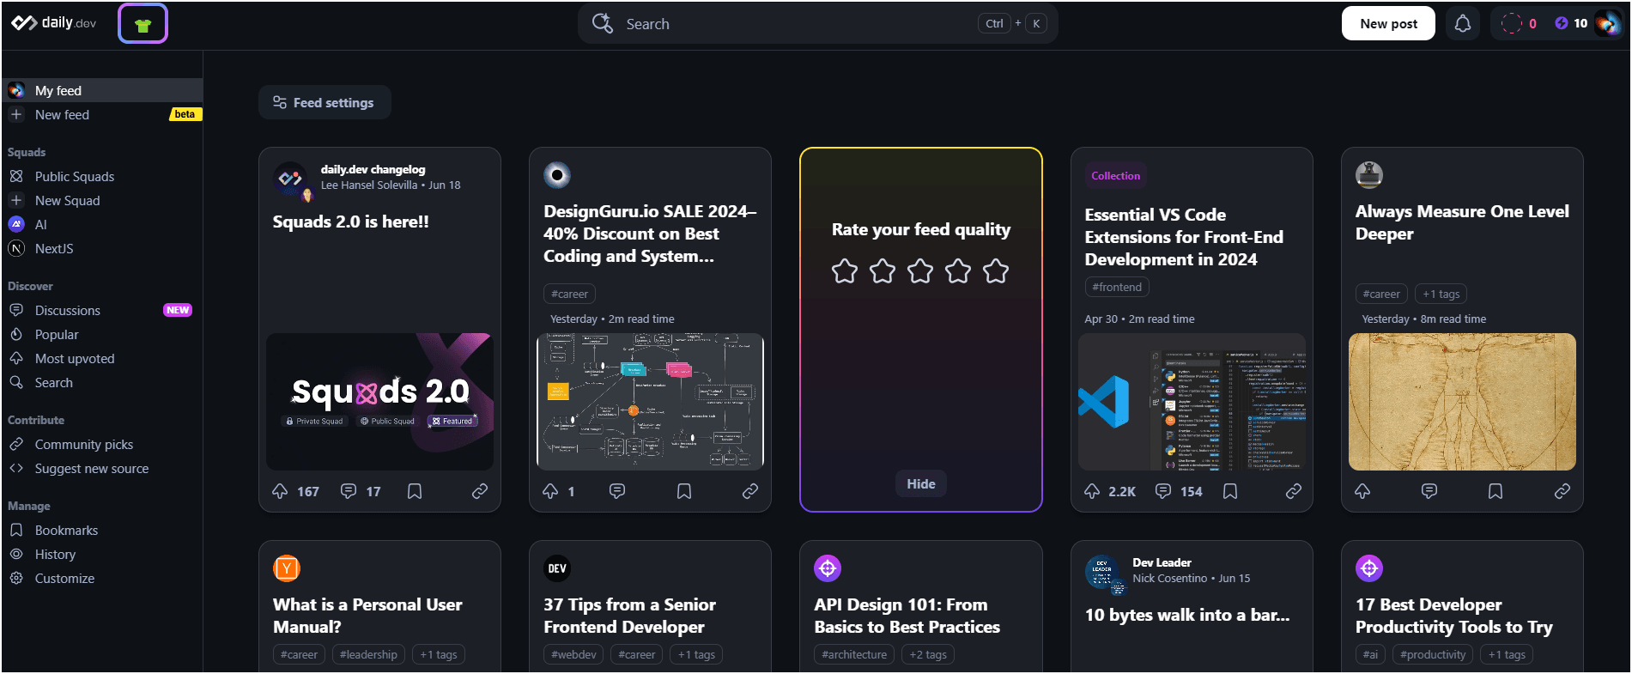The width and height of the screenshot is (1632, 674).
Task: Copy link of VS Code Extensions post
Action: coord(1294,491)
